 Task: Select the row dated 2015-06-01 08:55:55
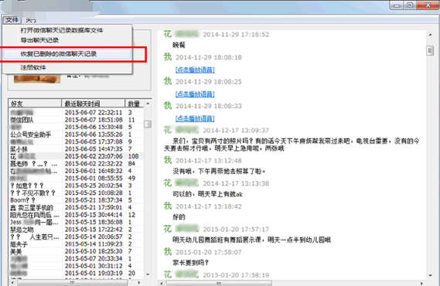(x=76, y=178)
